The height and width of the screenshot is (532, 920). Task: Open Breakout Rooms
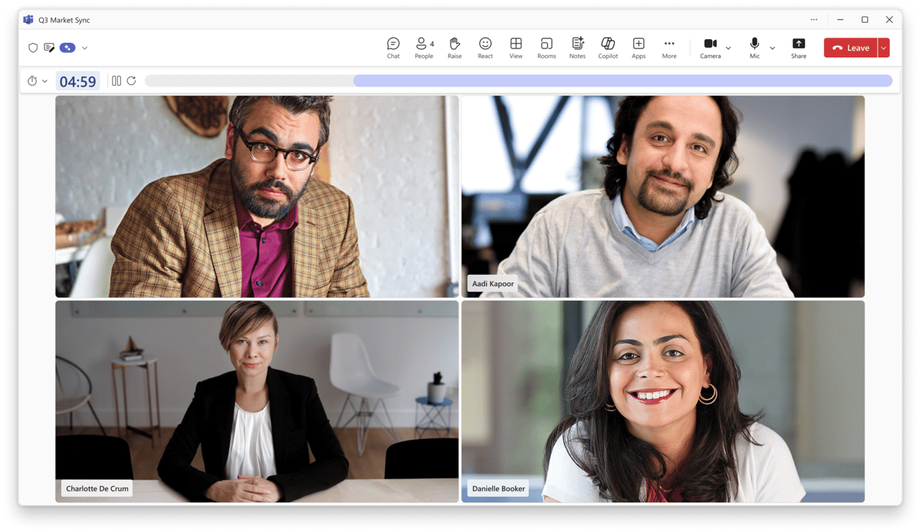coord(547,47)
